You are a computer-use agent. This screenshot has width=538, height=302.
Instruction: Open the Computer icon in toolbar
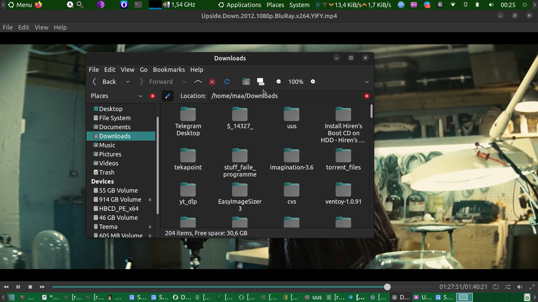click(x=261, y=82)
